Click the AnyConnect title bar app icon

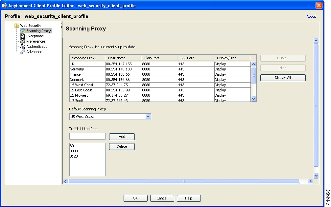coord(4,5)
